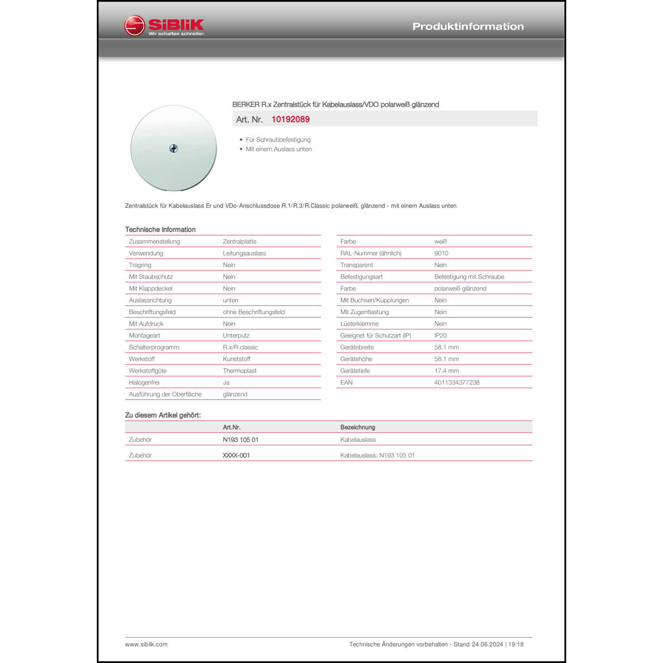
Task: Click the 'Mit Aufdruck' row label
Action: tap(146, 324)
